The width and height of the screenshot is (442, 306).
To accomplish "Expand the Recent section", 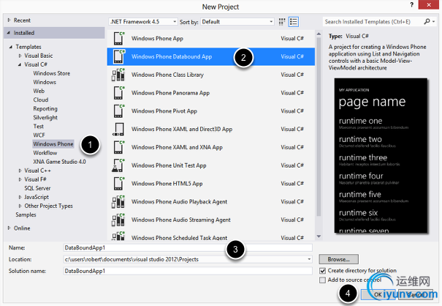I will (9, 20).
